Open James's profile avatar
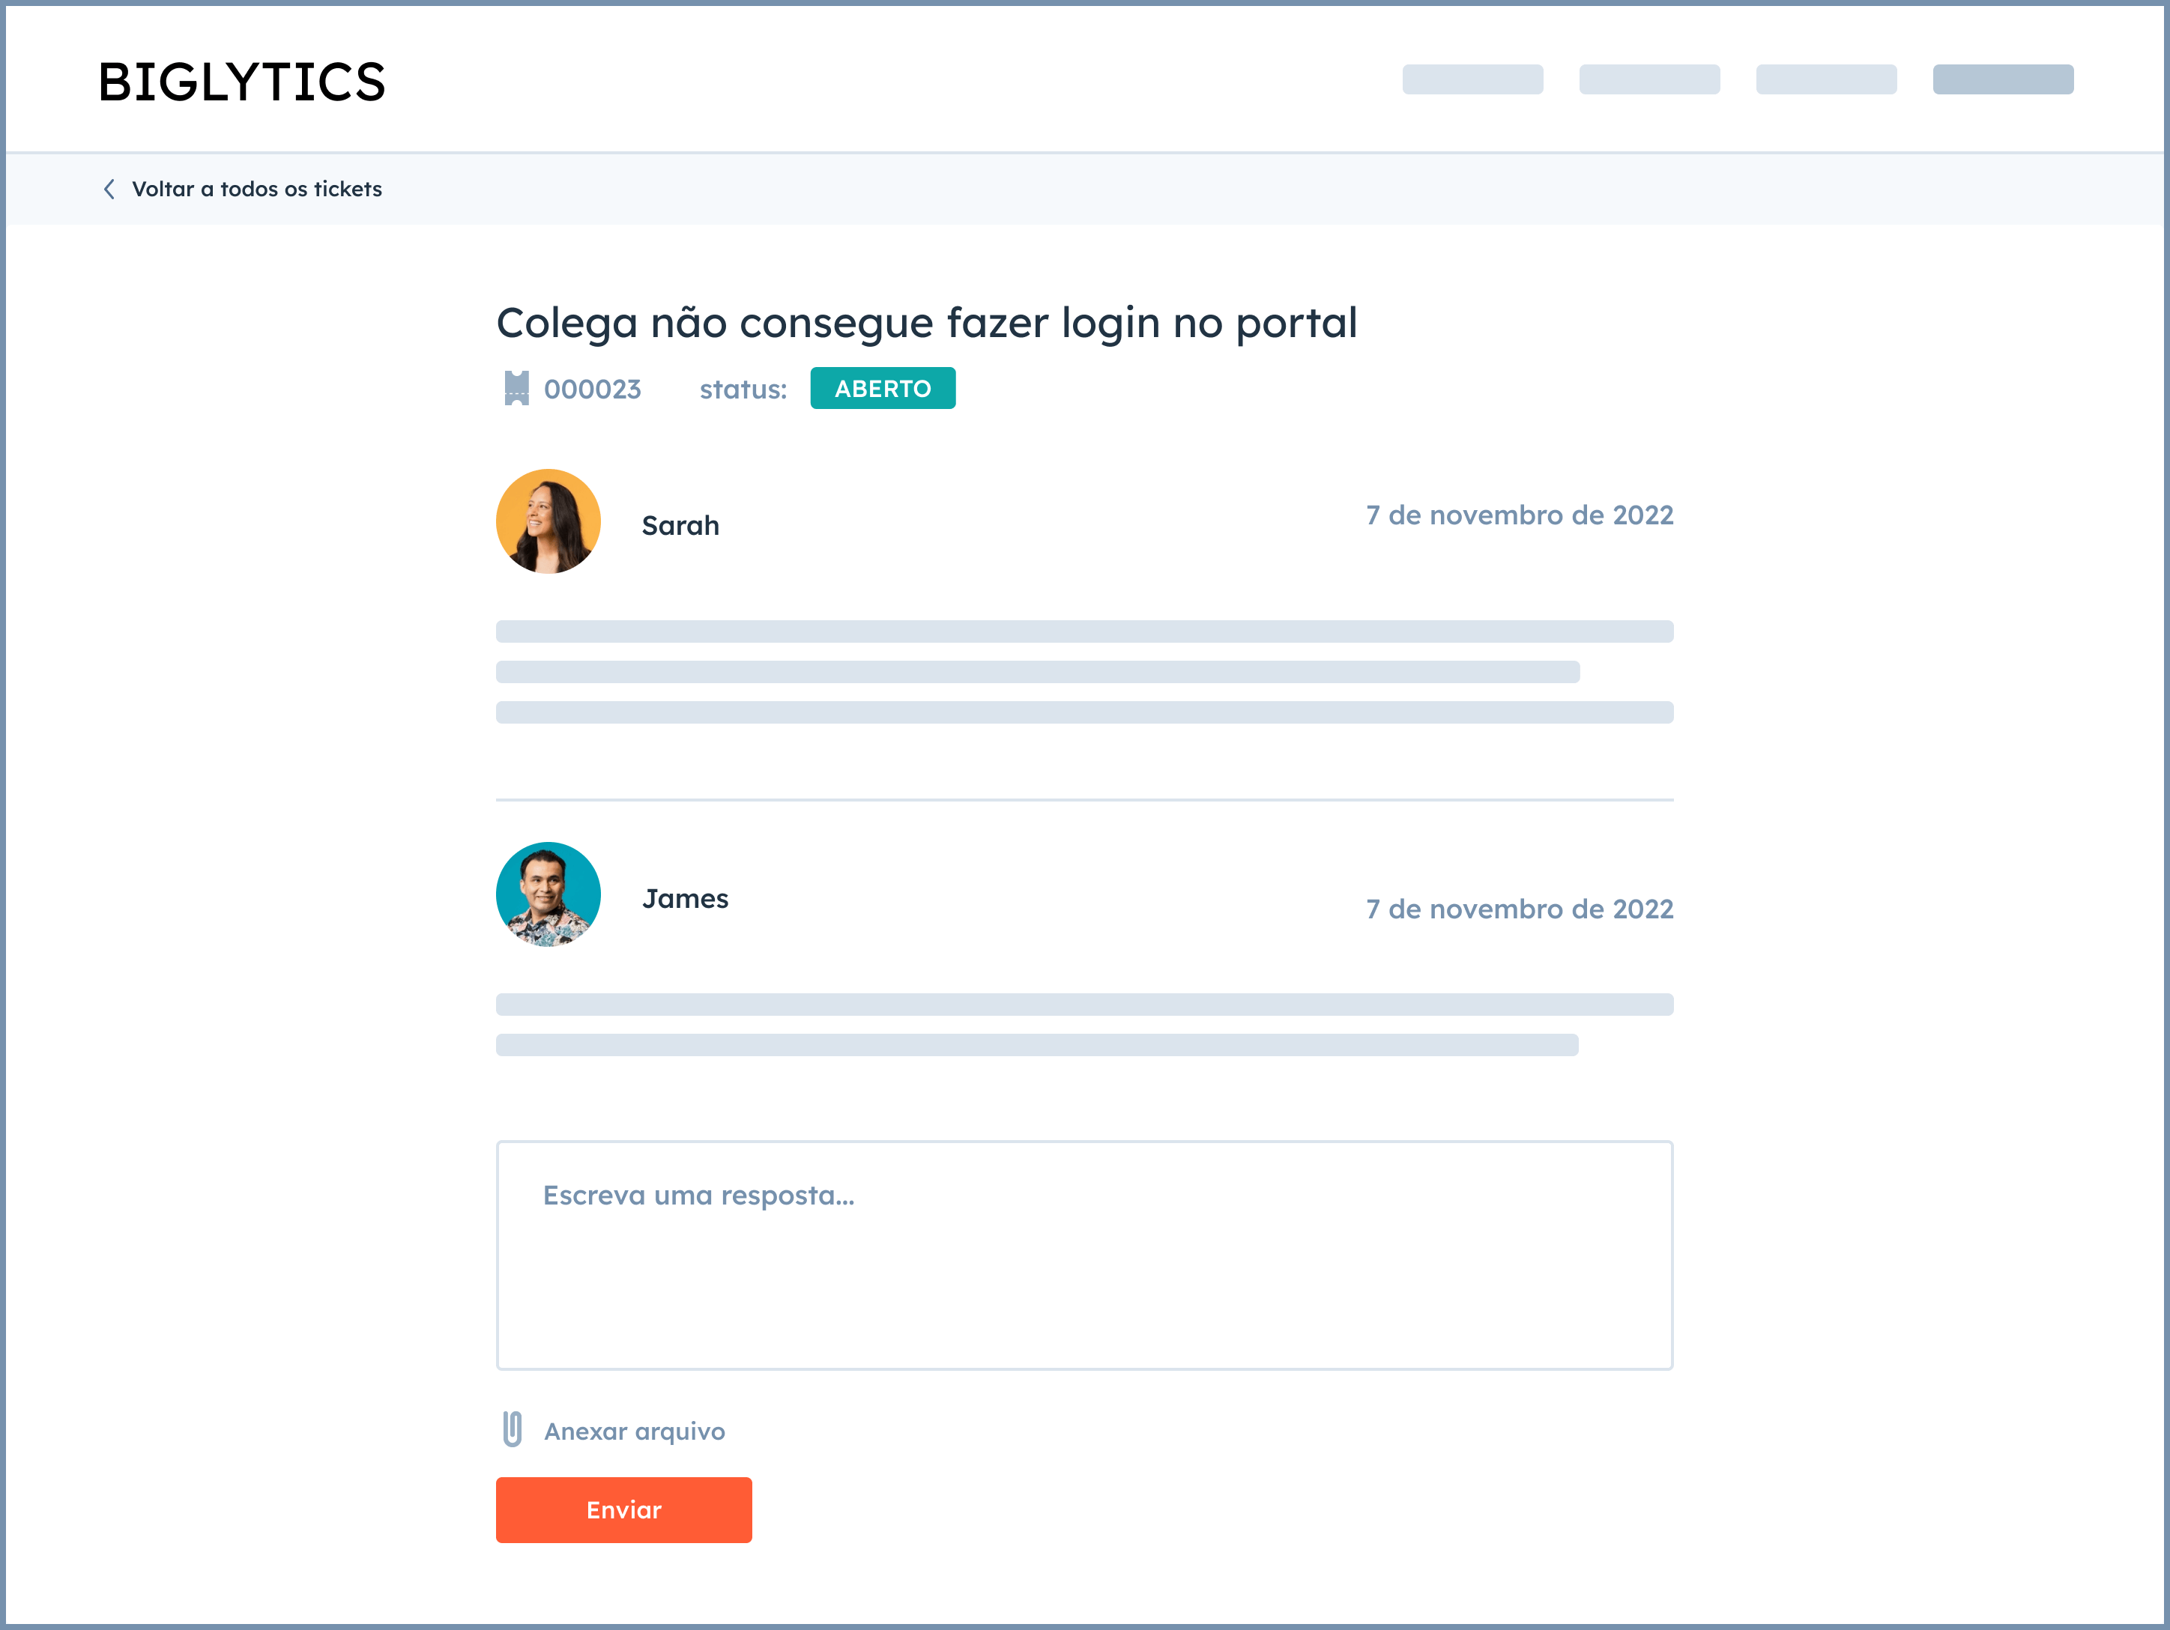Viewport: 2170px width, 1630px height. [x=548, y=894]
